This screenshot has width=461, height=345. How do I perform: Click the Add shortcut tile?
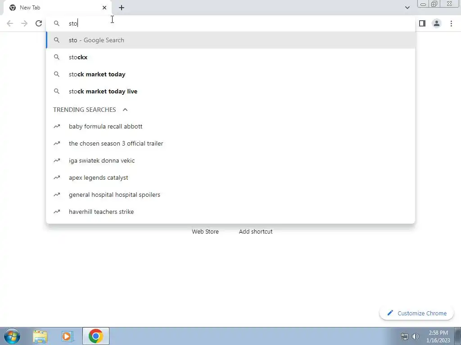[x=256, y=231]
